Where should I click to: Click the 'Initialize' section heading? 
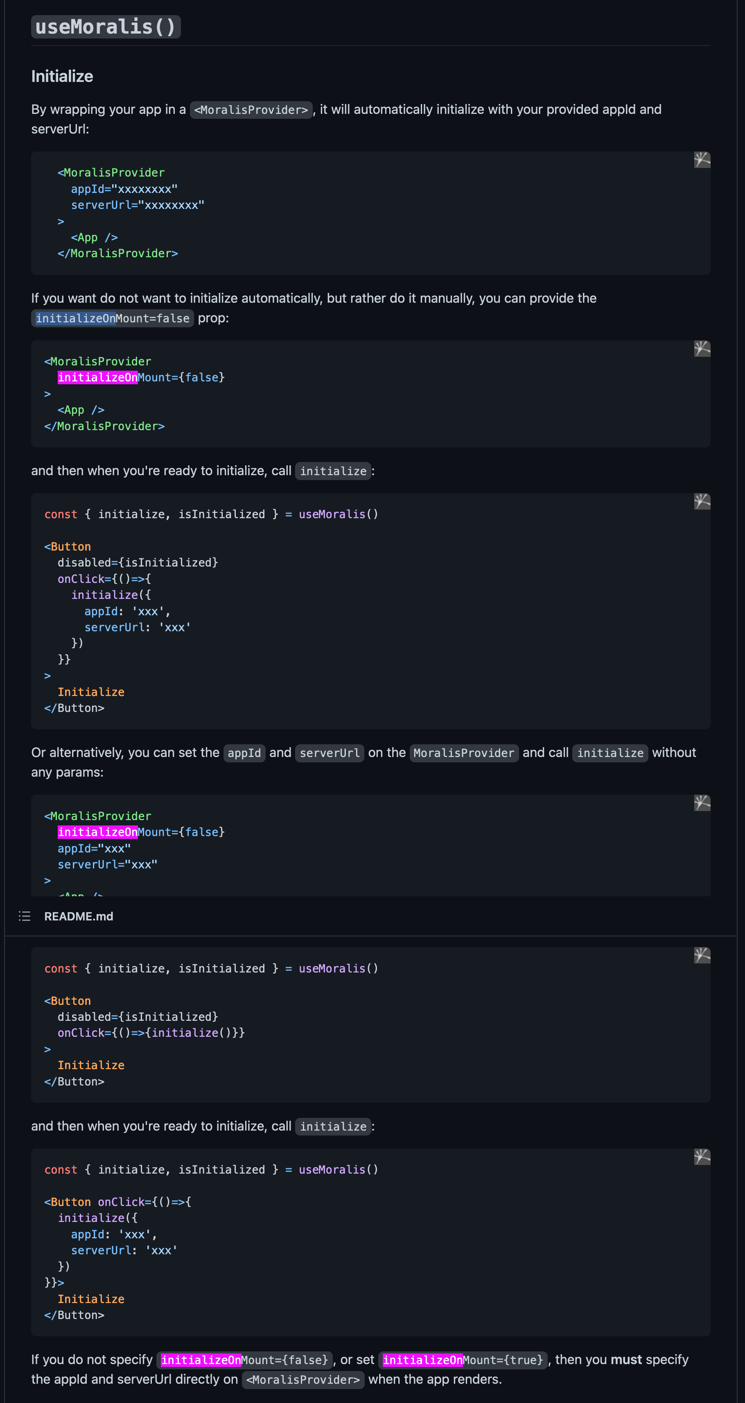click(x=62, y=76)
